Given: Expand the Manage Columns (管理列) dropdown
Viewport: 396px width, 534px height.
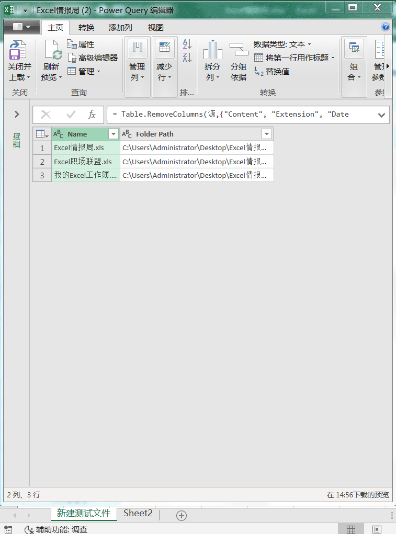Looking at the screenshot, I should [x=142, y=77].
